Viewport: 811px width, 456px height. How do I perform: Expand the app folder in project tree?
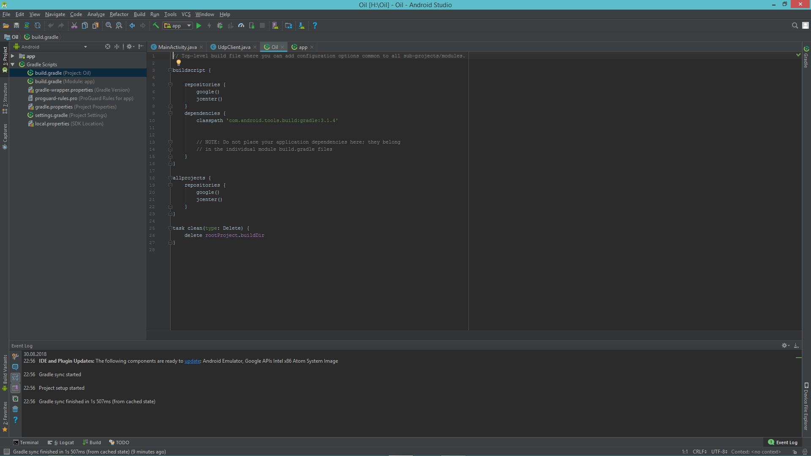13,56
